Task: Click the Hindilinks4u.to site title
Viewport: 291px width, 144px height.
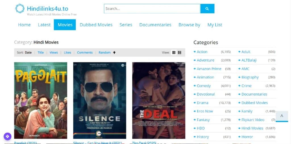Action: pyautogui.click(x=47, y=8)
